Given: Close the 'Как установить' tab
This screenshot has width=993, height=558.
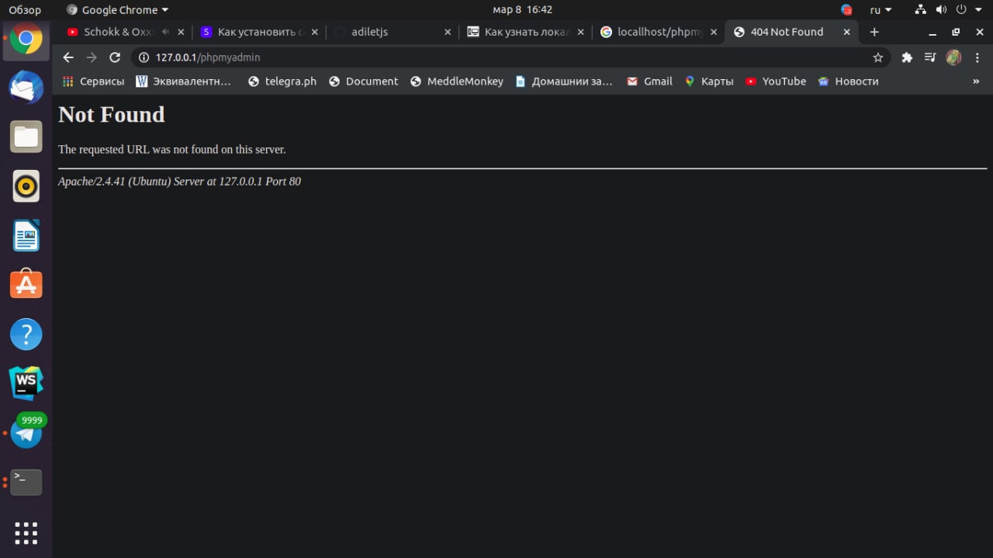Looking at the screenshot, I should coord(313,32).
